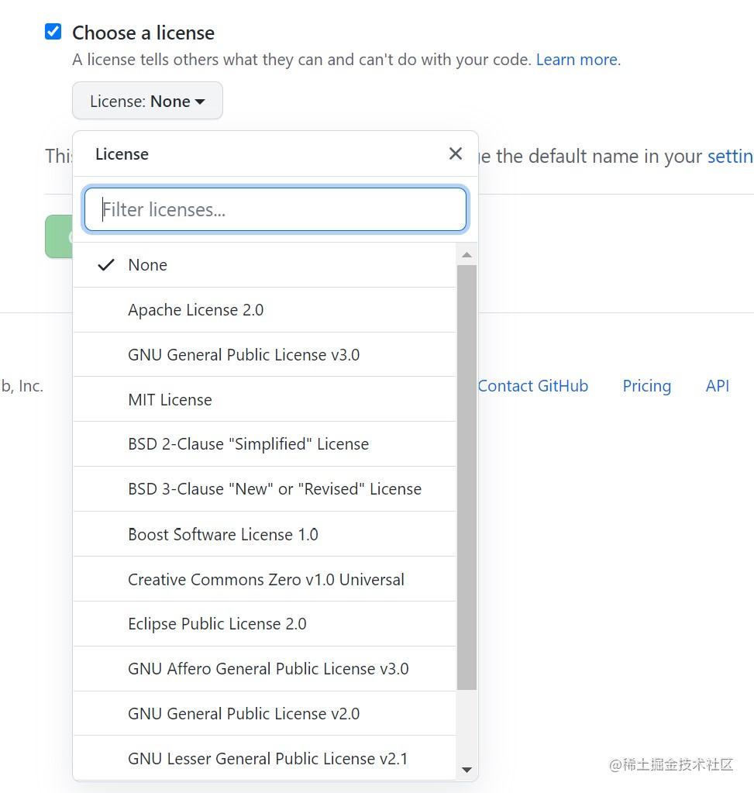Open the Pricing page link
Screen dimensions: 754x793
tap(646, 385)
